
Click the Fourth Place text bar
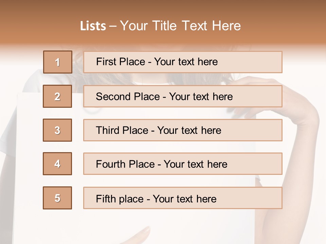tap(183, 164)
